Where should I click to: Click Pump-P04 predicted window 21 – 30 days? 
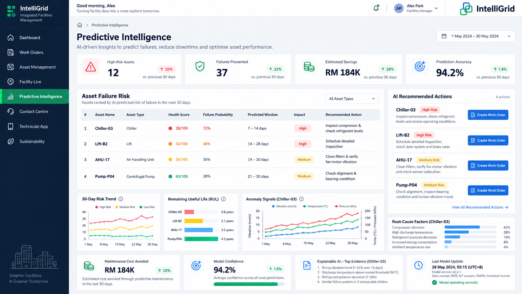(258, 177)
